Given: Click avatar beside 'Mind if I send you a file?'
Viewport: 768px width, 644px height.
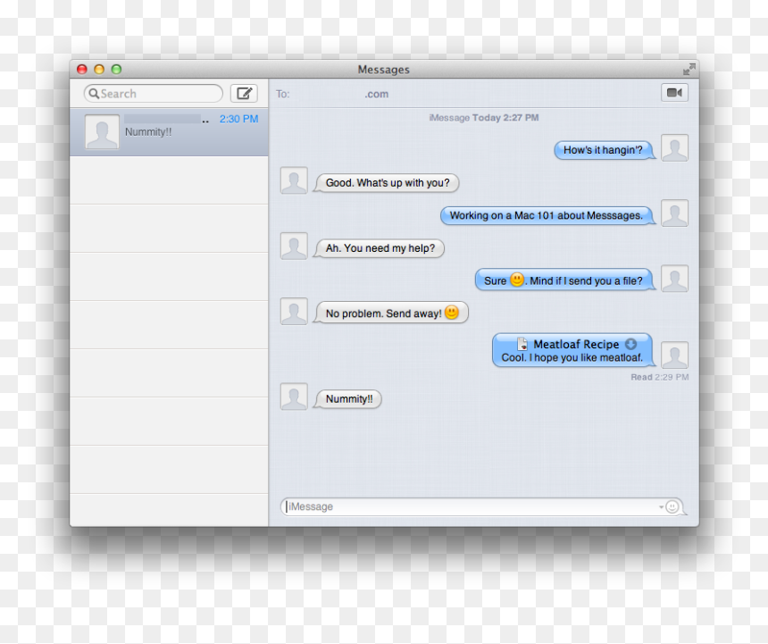Looking at the screenshot, I should (674, 278).
